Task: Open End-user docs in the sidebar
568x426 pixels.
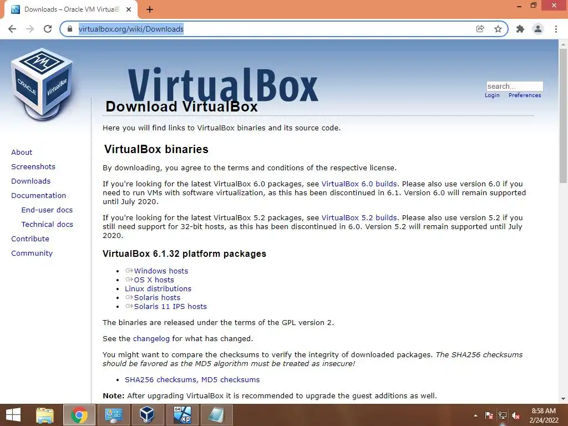Action: [x=47, y=210]
